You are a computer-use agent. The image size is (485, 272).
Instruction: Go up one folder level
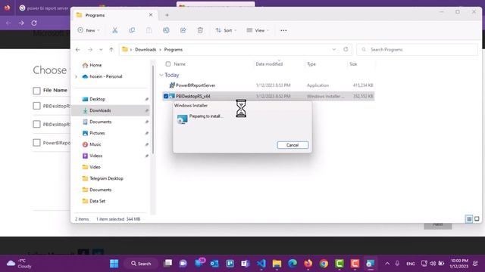tap(111, 50)
